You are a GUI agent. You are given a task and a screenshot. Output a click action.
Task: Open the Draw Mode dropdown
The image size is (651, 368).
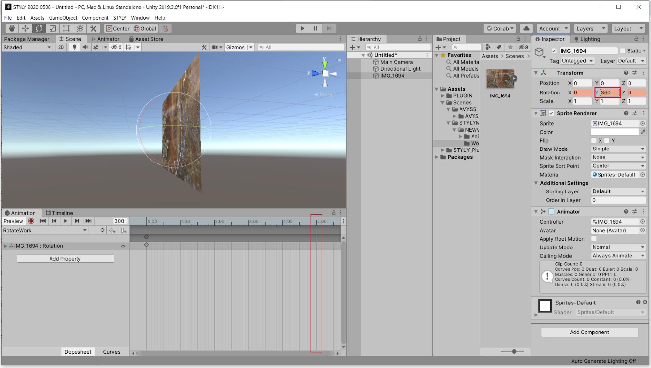[618, 149]
